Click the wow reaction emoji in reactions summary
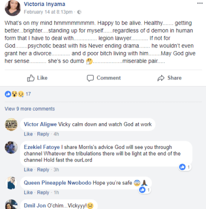The image size is (206, 209). pos(14,94)
